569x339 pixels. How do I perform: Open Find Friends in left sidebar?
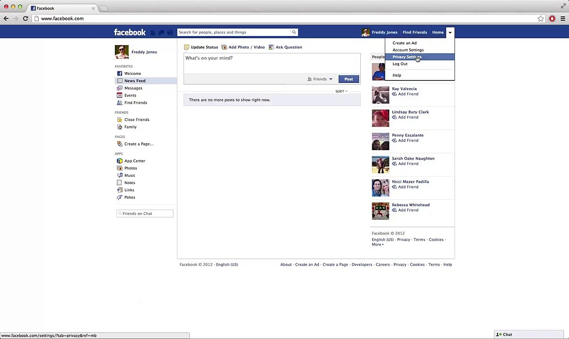pos(136,103)
